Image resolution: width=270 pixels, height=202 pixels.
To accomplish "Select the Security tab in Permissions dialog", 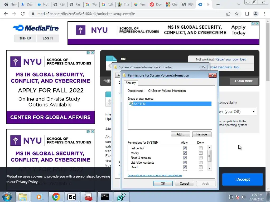I will point(131,83).
